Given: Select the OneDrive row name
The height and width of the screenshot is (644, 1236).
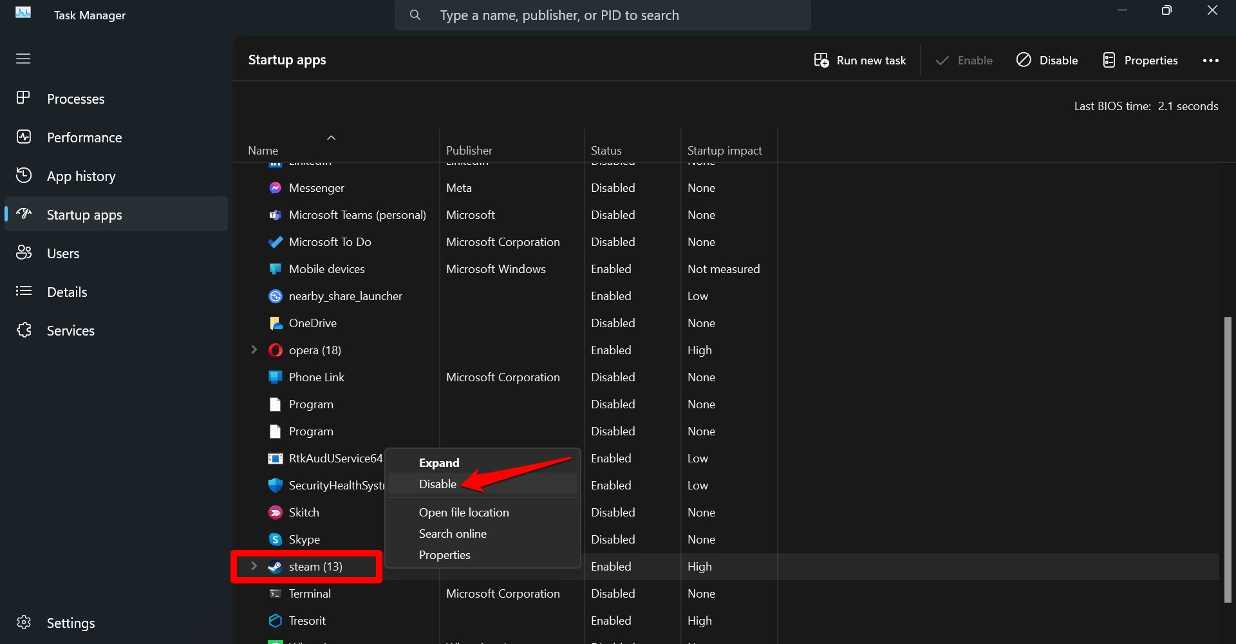Looking at the screenshot, I should click(x=313, y=323).
